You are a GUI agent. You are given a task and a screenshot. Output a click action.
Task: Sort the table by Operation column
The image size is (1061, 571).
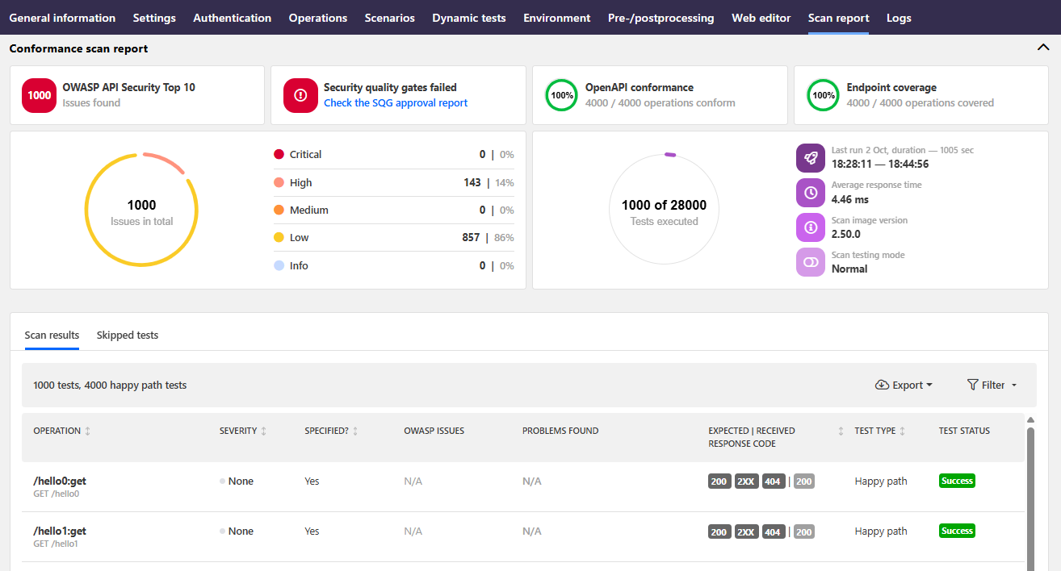click(x=87, y=431)
